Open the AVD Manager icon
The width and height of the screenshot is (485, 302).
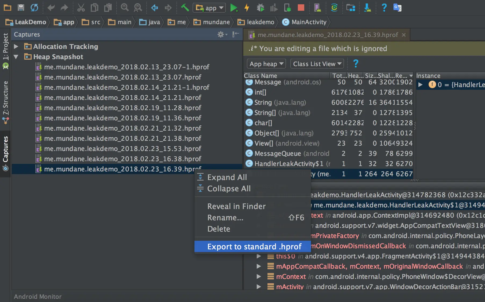click(317, 8)
